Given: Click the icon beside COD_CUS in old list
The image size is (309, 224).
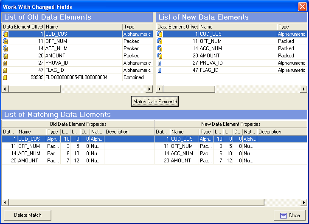Looking at the screenshot, I should click(5, 34).
